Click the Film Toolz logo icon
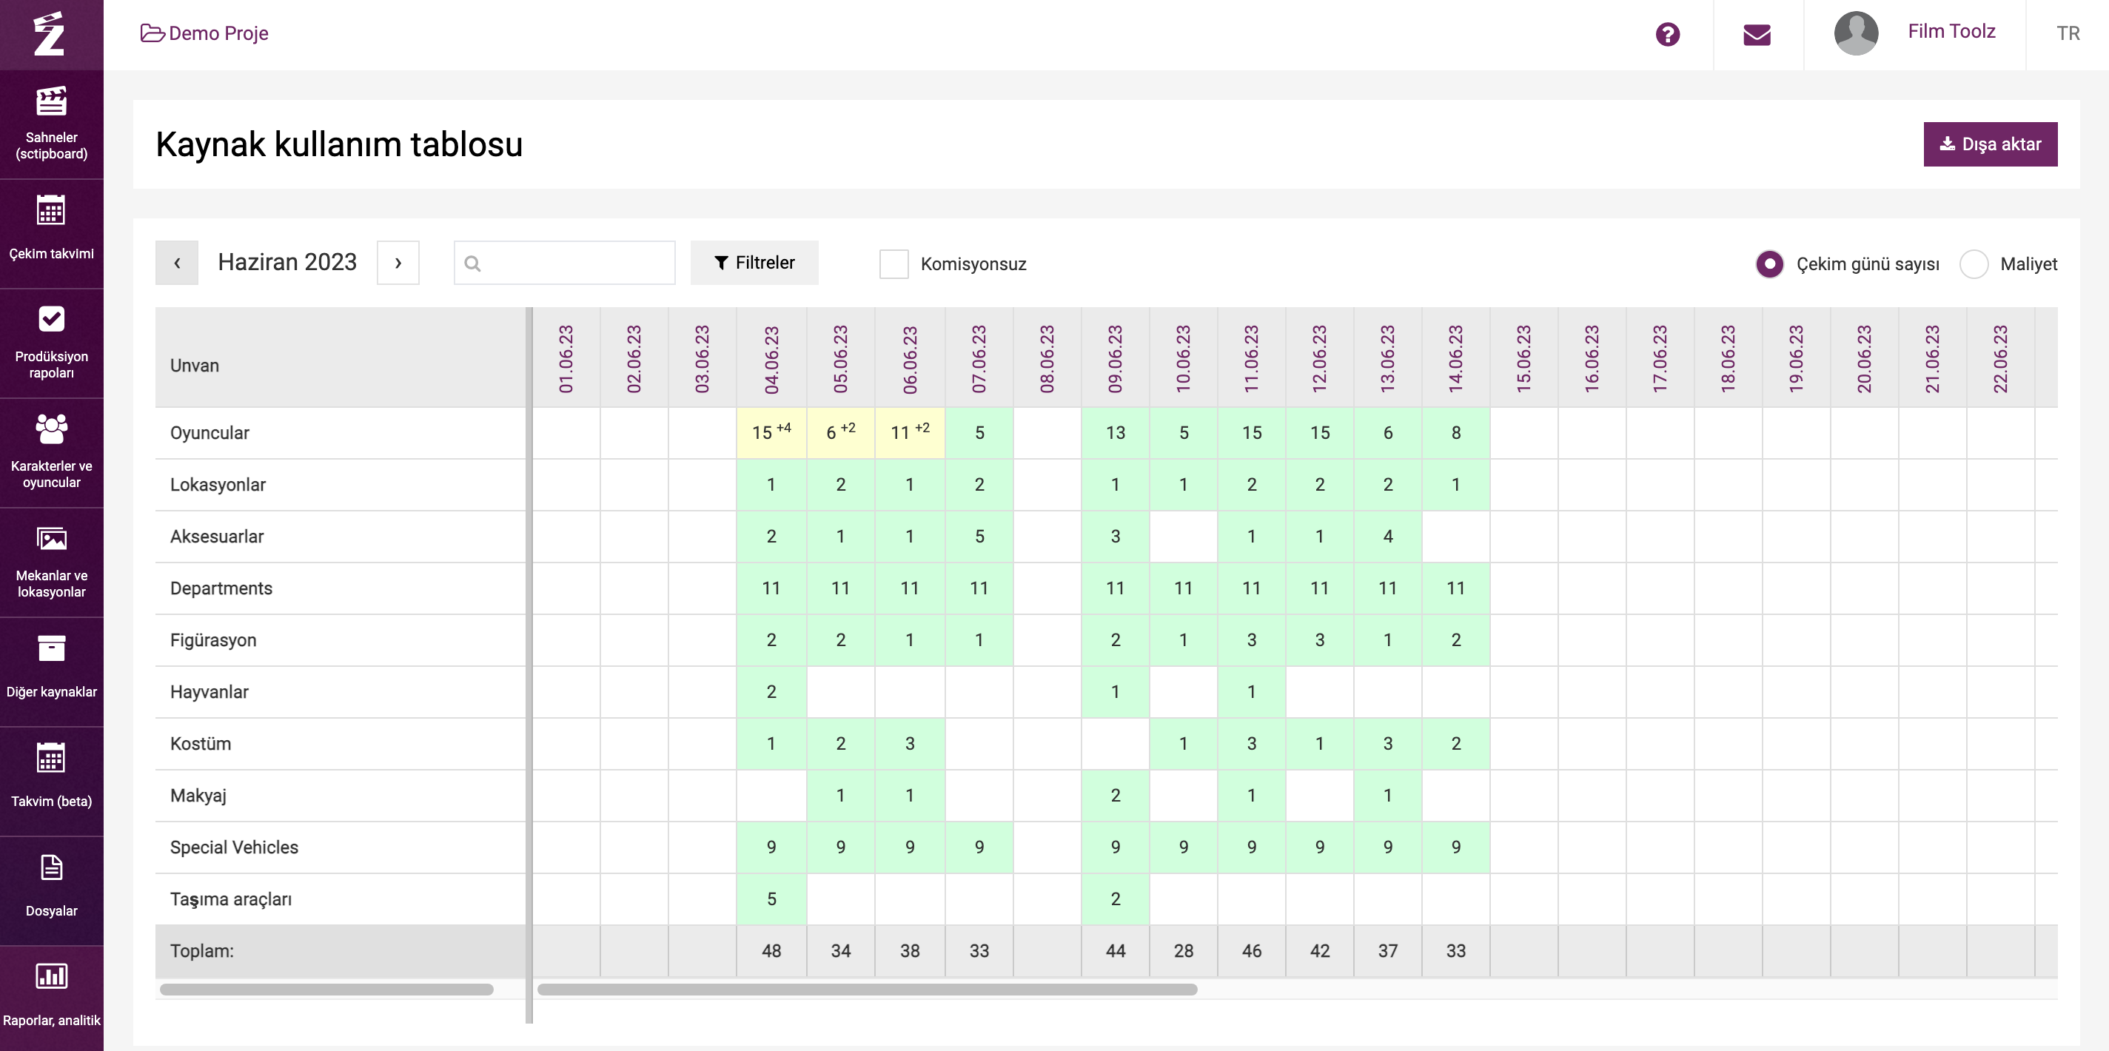The width and height of the screenshot is (2109, 1051). coord(49,33)
